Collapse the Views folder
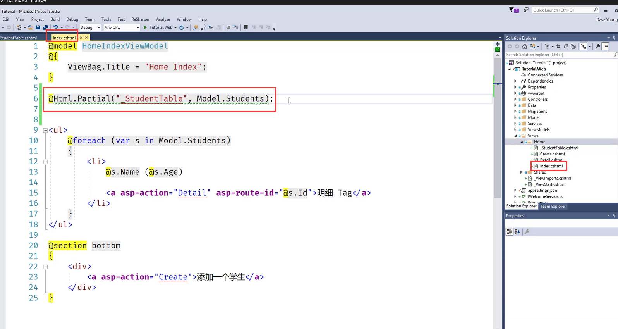 coord(515,136)
